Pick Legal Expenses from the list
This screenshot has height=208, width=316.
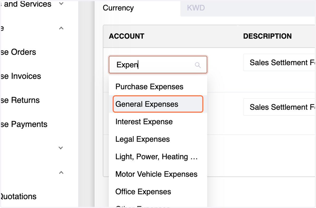coord(158,139)
